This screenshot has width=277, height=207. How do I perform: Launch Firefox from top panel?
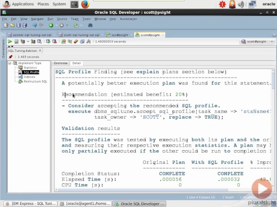(x=85, y=4)
